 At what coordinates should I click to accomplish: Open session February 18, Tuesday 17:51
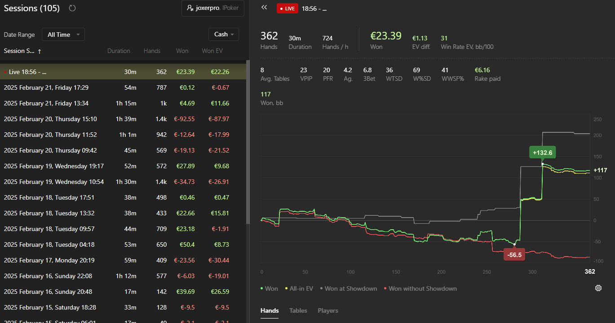click(123, 197)
